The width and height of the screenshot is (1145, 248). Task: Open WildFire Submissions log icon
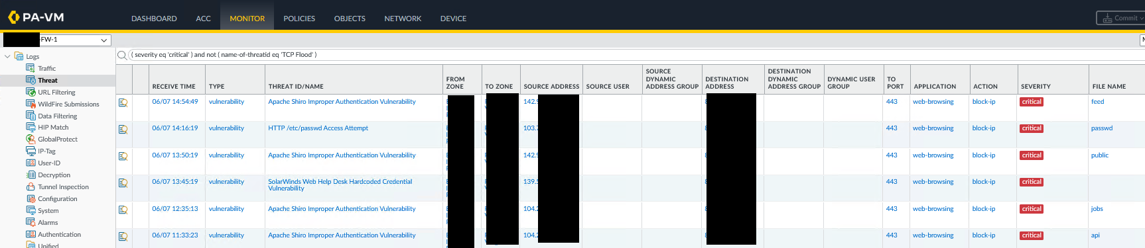[x=30, y=104]
